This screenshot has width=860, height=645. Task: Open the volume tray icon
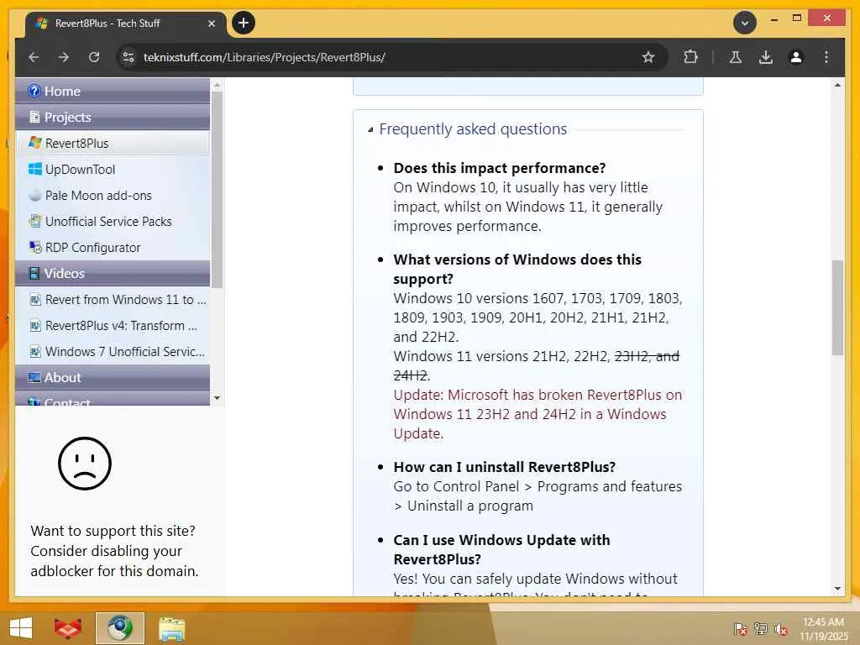tap(781, 628)
